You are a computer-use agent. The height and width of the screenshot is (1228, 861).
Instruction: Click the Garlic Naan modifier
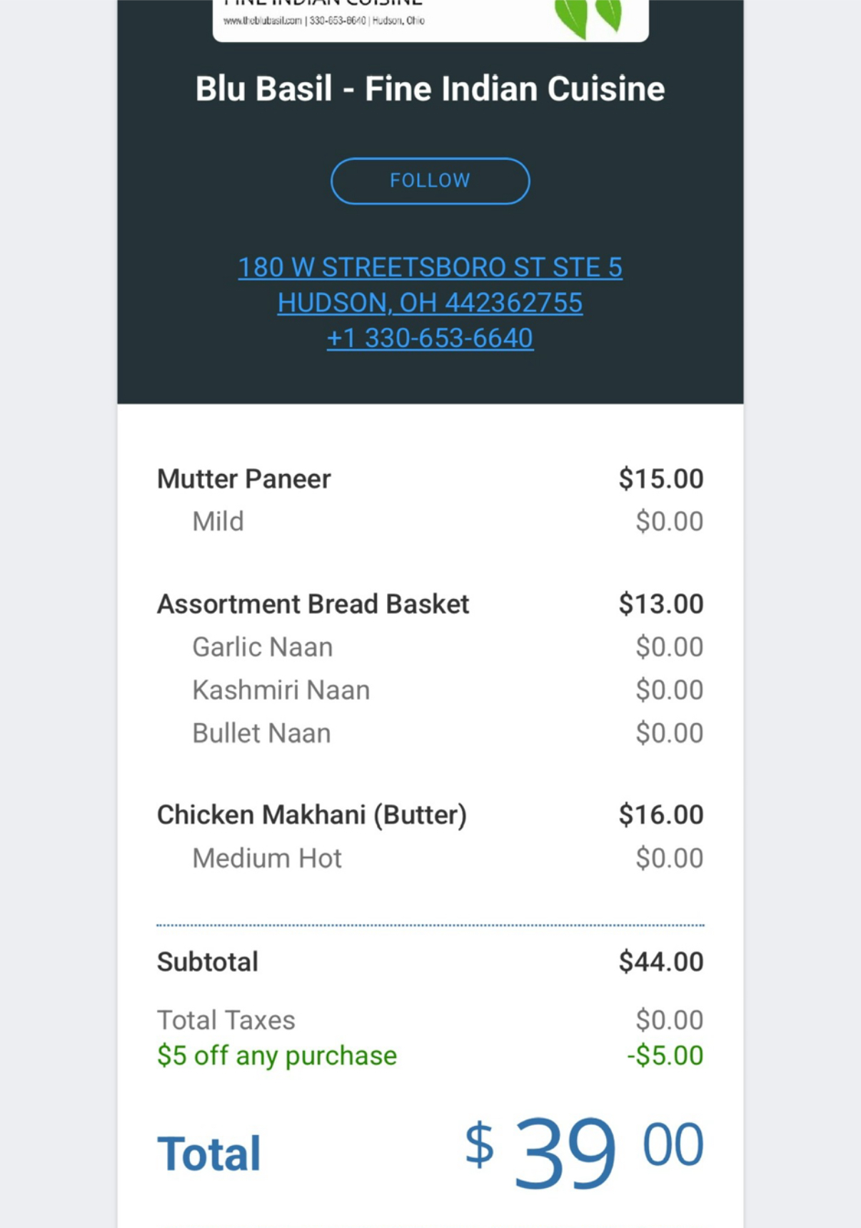263,648
